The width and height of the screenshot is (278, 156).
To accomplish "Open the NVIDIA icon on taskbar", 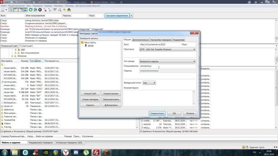I will [46, 153].
